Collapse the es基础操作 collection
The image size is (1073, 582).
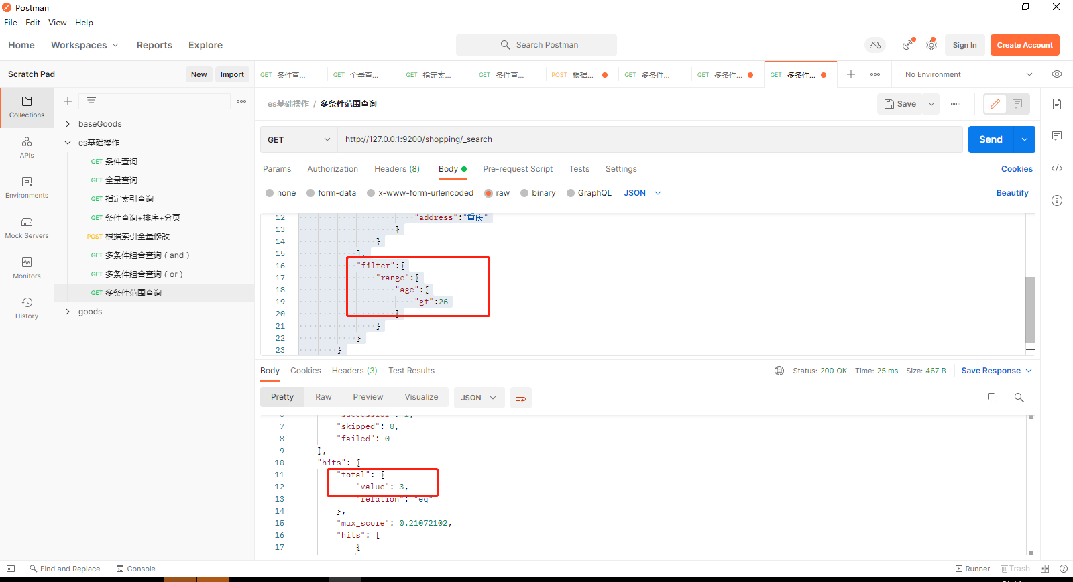(68, 143)
